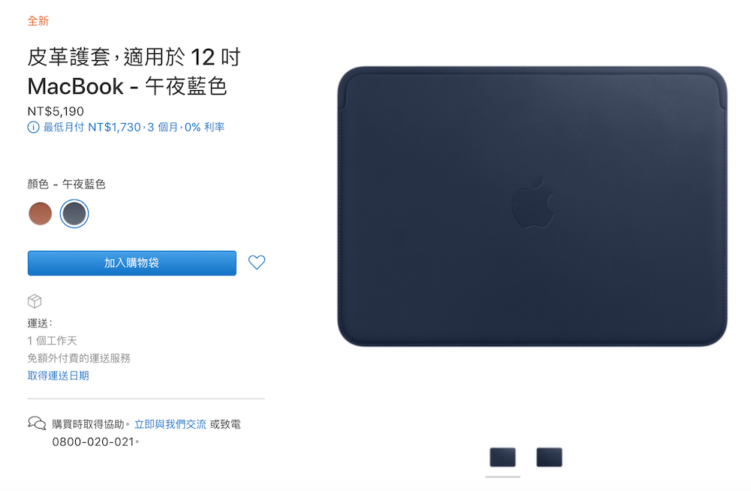Image resolution: width=751 pixels, height=491 pixels.
Task: Click the 顏色 - 午夜藍色 color label
Action: 66,184
